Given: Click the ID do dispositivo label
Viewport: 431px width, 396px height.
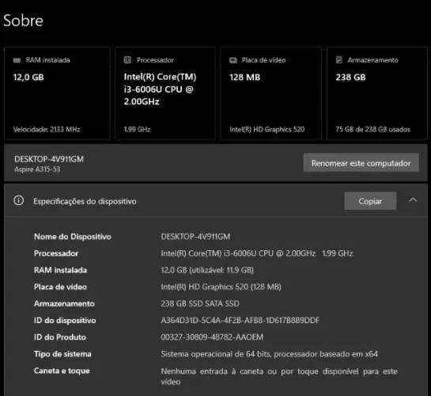Looking at the screenshot, I should (x=65, y=321).
